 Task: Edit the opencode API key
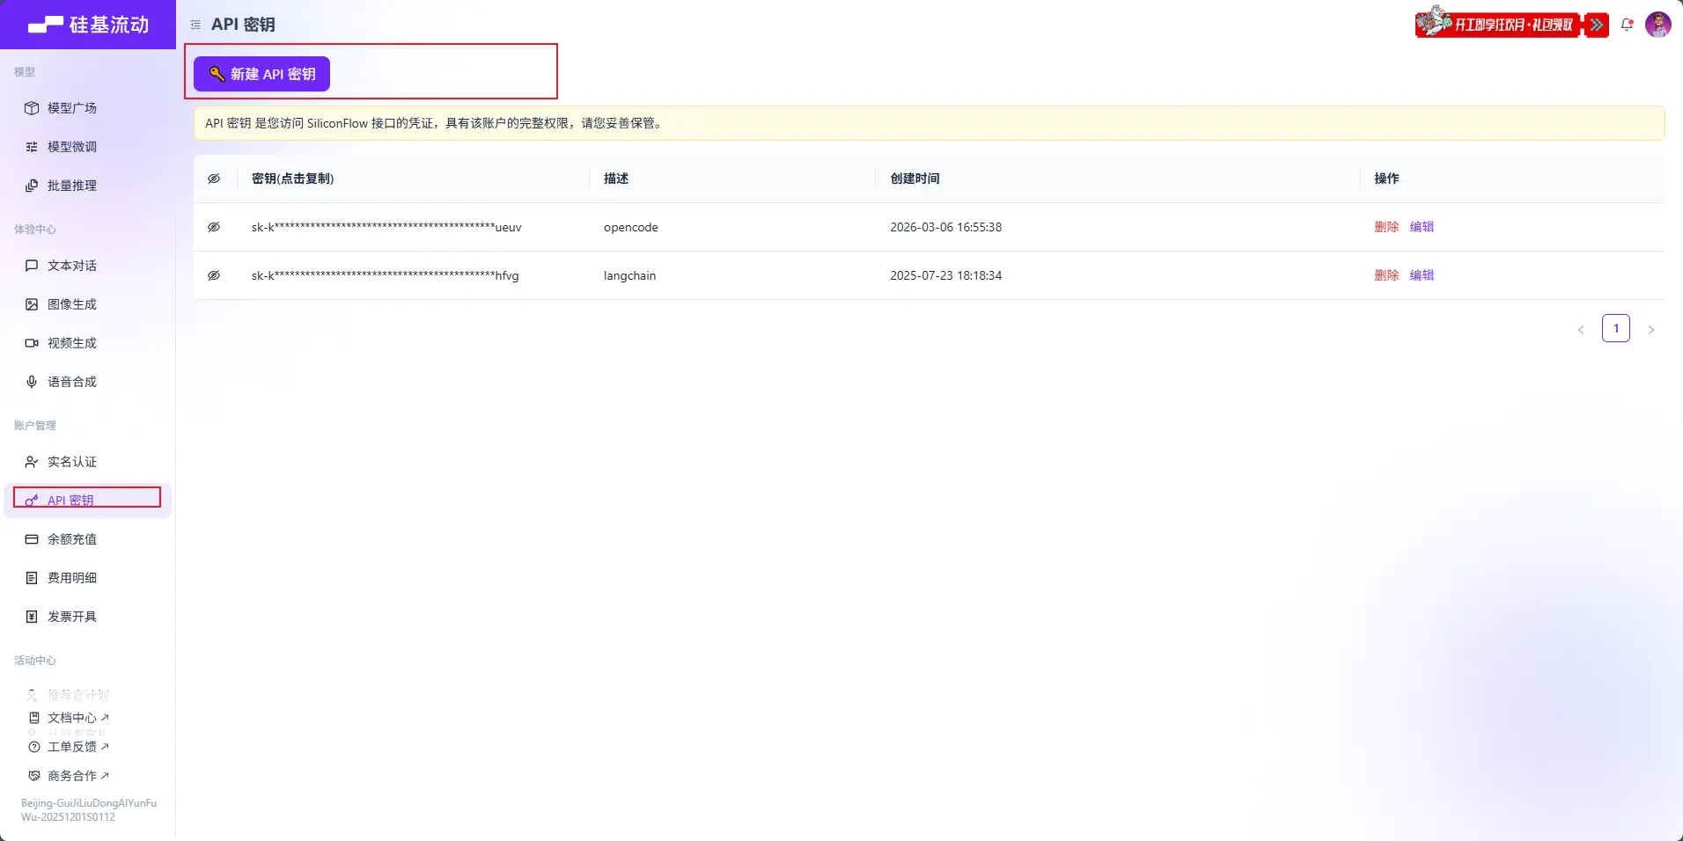point(1422,227)
